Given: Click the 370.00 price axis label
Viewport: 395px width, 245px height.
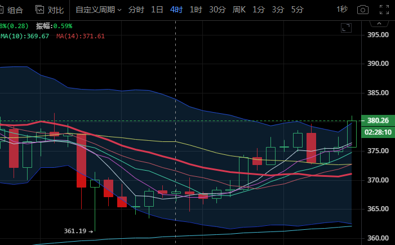Looking at the screenshot, I should 378,180.
